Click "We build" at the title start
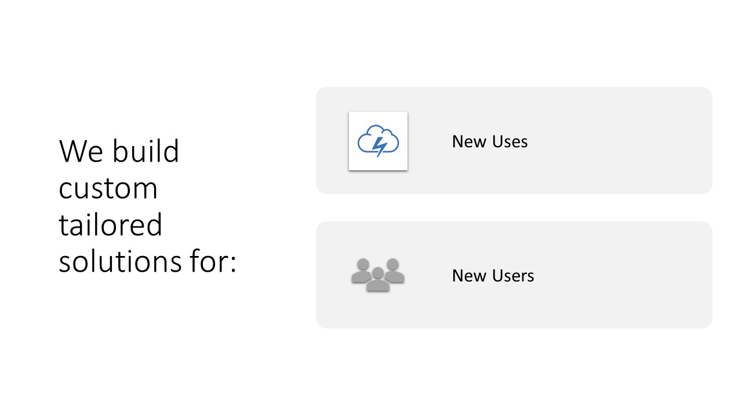The height and width of the screenshot is (417, 742). coord(119,151)
